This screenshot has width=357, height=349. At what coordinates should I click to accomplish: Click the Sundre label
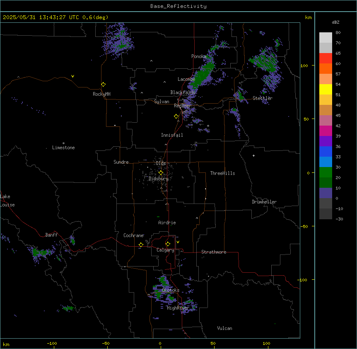point(121,162)
